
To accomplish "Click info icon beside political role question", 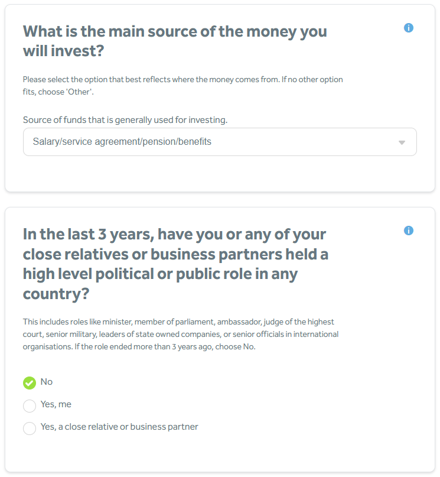I will tap(409, 231).
